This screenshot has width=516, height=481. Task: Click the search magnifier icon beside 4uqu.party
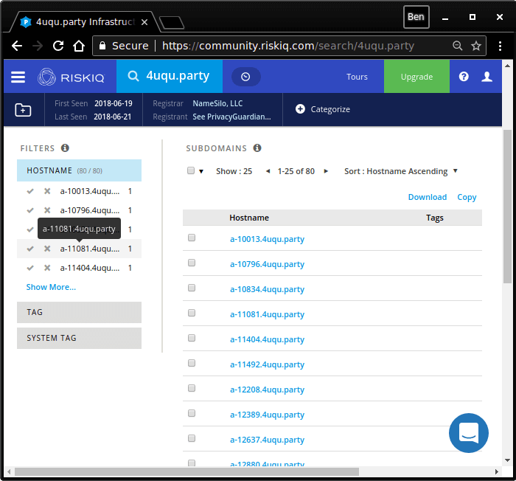(x=133, y=76)
